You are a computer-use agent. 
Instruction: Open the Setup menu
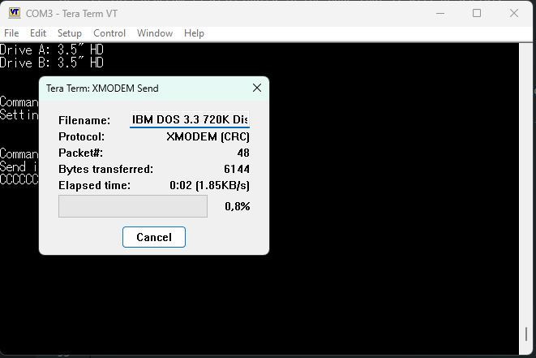click(x=70, y=33)
